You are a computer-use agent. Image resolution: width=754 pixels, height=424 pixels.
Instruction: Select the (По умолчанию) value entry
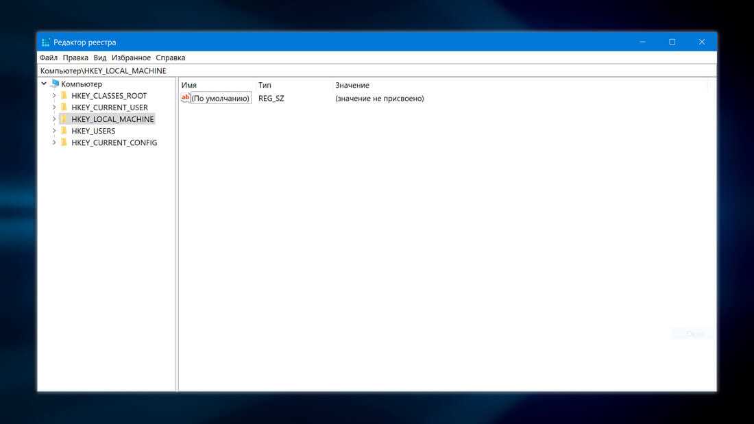[x=220, y=99]
